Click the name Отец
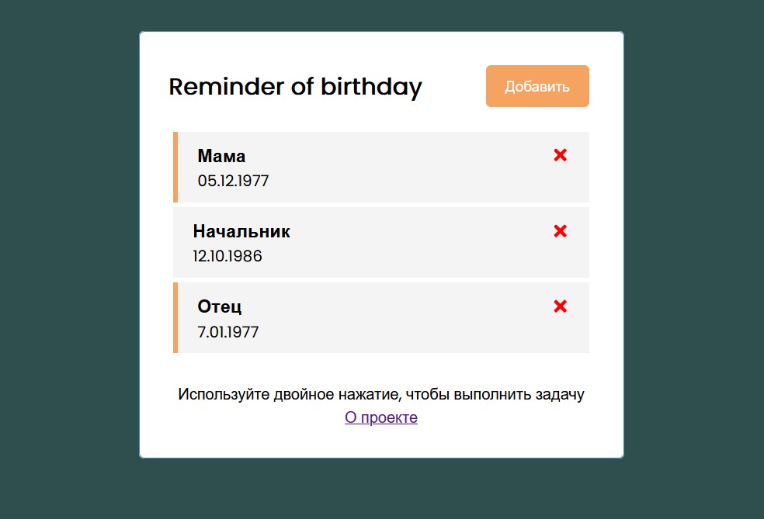Viewport: 764px width, 519px height. pos(218,306)
